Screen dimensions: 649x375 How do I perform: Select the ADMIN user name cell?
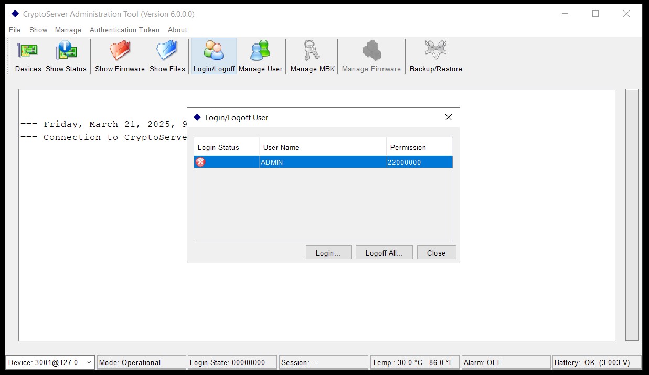(323, 162)
